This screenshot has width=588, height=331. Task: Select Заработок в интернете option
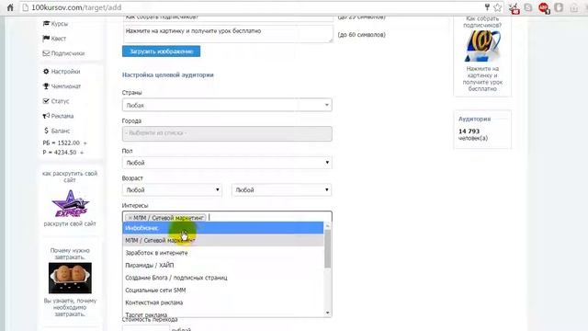[x=222, y=253]
